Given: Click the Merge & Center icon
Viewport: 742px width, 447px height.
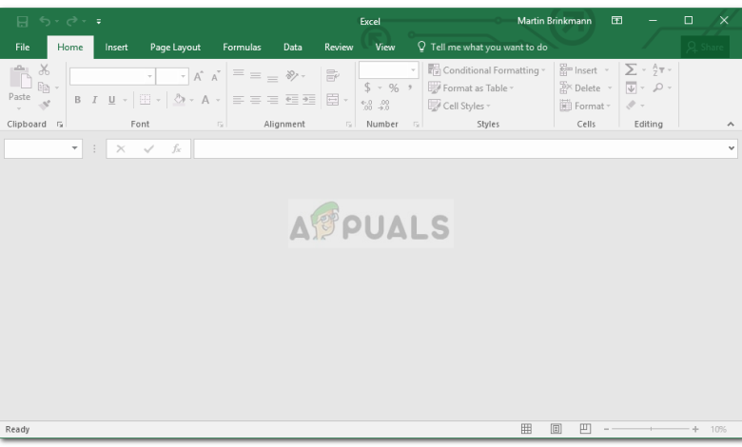Looking at the screenshot, I should (333, 99).
